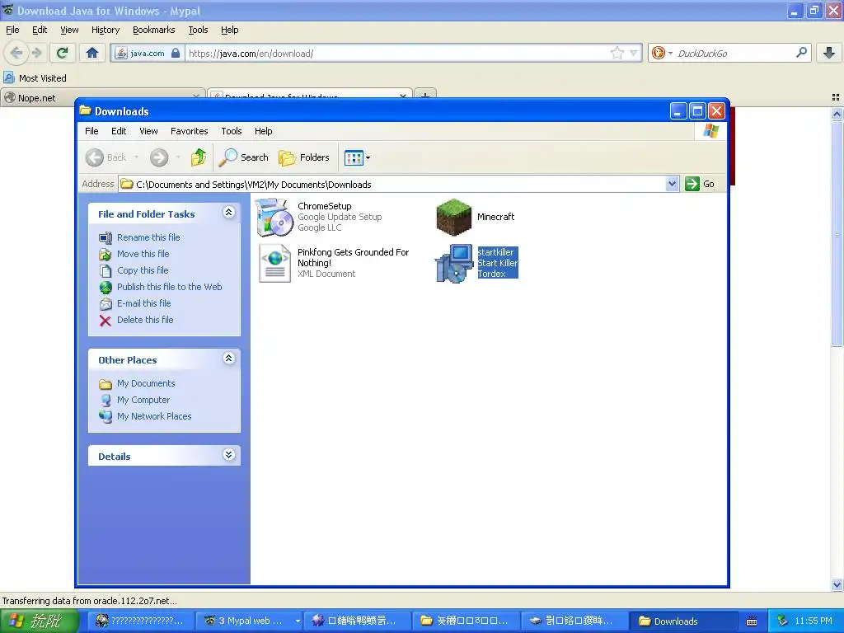Bookmark this page with the star

(617, 53)
